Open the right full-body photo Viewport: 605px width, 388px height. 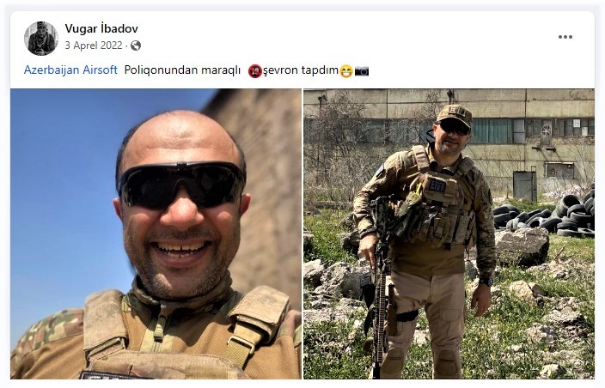tap(449, 233)
